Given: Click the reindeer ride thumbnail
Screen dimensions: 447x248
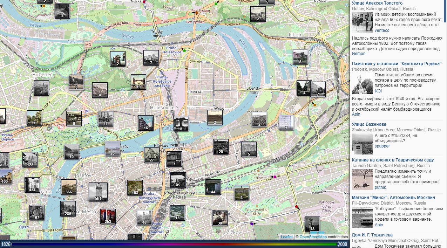Looking at the screenshot, I should point(363,180).
